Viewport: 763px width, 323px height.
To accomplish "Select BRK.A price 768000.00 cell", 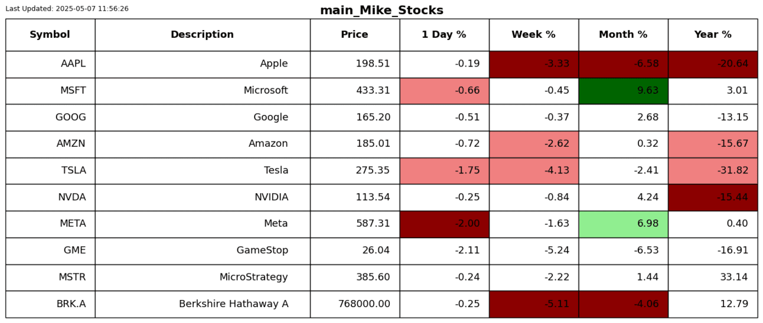I will (355, 304).
